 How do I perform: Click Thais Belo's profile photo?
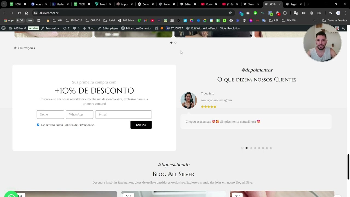(x=189, y=100)
